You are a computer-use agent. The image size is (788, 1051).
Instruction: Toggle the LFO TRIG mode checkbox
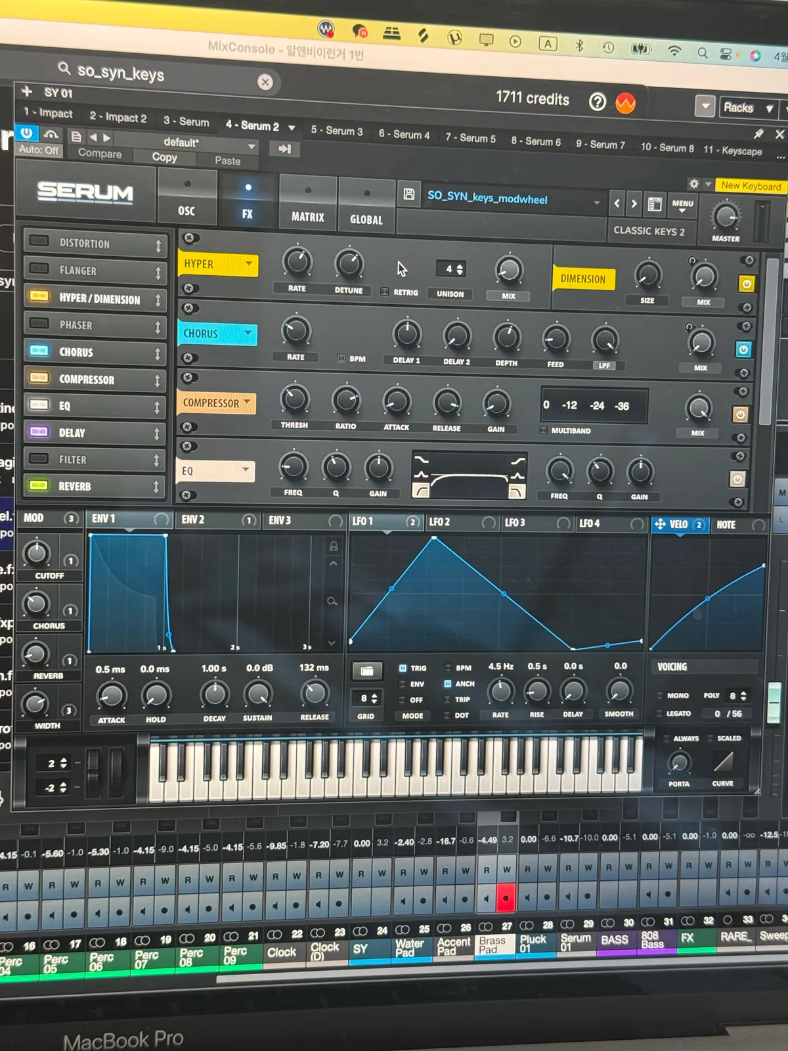pos(403,668)
